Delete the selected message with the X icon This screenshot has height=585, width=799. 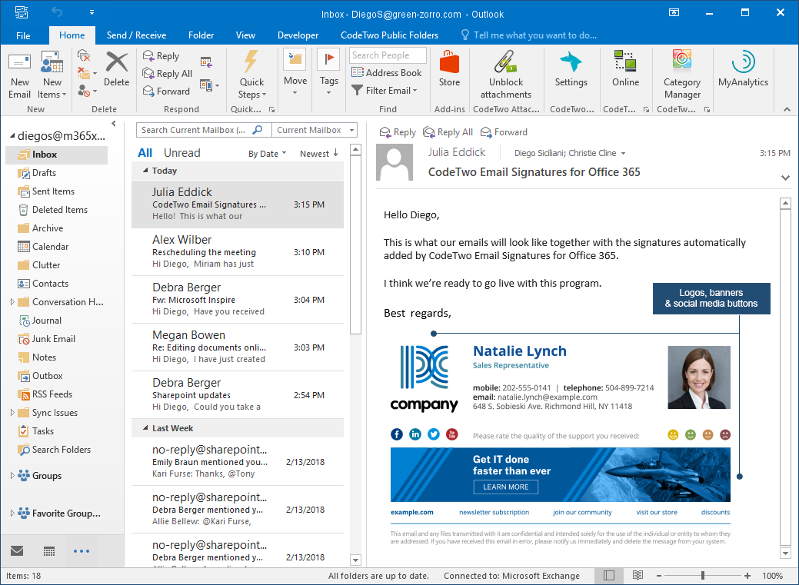tap(117, 70)
